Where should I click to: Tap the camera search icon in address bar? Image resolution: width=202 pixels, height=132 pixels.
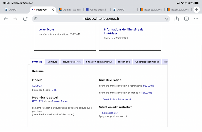tap(36, 19)
